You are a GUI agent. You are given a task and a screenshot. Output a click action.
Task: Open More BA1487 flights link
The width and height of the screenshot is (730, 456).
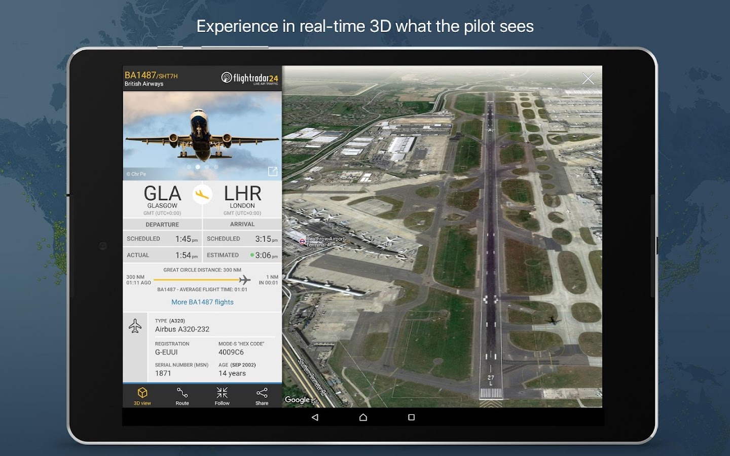pos(202,302)
